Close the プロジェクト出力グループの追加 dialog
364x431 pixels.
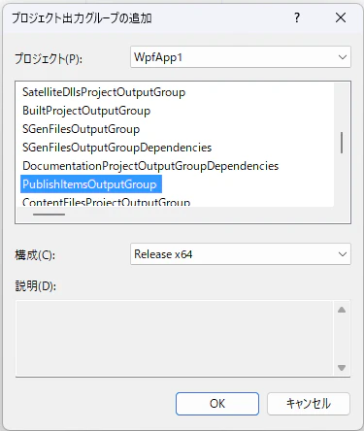tap(341, 17)
